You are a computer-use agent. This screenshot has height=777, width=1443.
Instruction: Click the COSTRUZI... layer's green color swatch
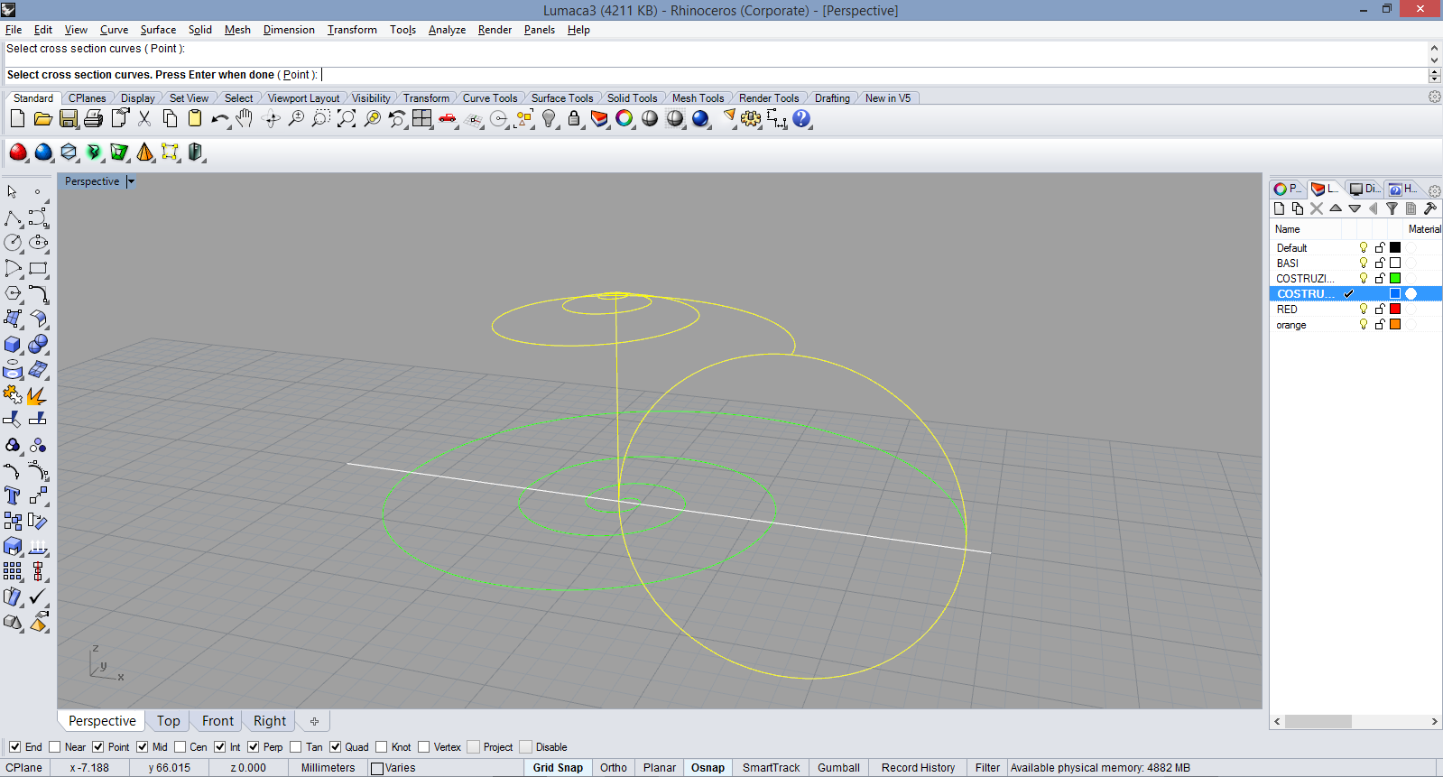coord(1395,278)
